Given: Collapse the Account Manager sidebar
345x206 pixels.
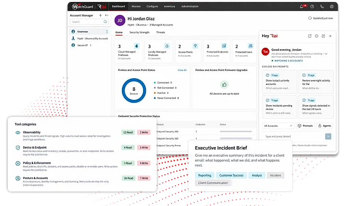Looking at the screenshot, I should coord(106,15).
